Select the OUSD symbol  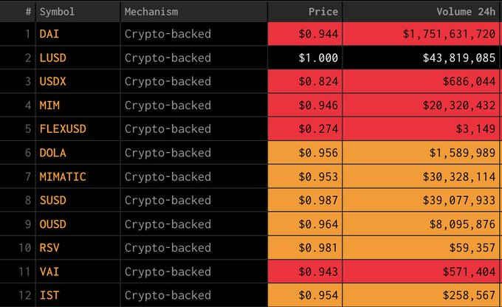coord(53,224)
